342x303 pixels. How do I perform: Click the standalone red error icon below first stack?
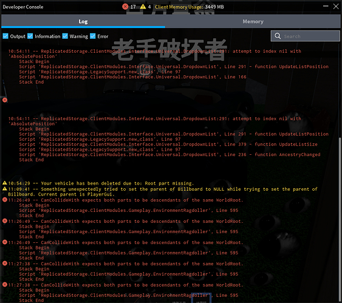pos(5,100)
